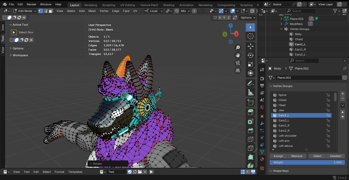Enable Face select mode

point(51,11)
